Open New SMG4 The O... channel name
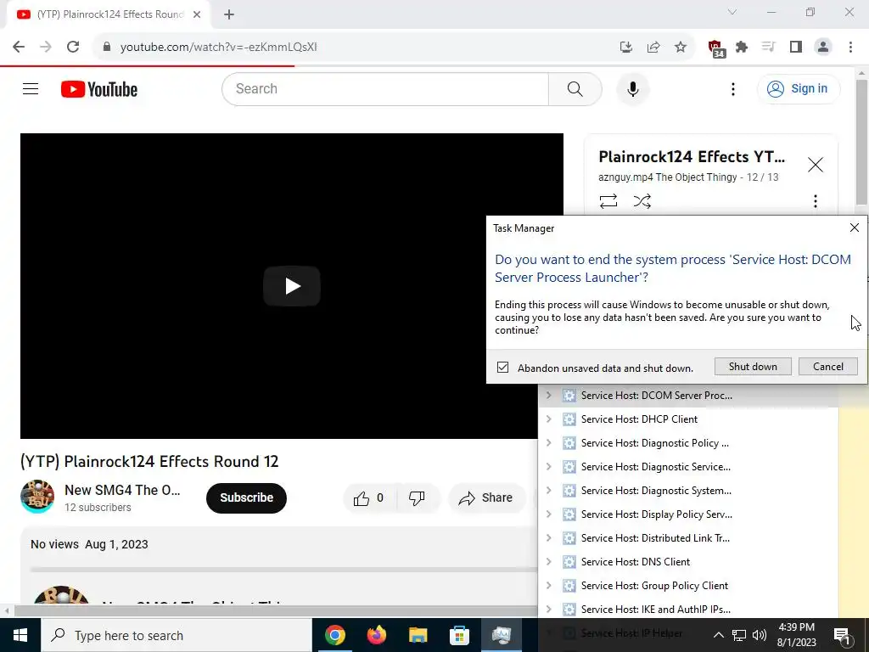The height and width of the screenshot is (652, 869). (x=122, y=490)
